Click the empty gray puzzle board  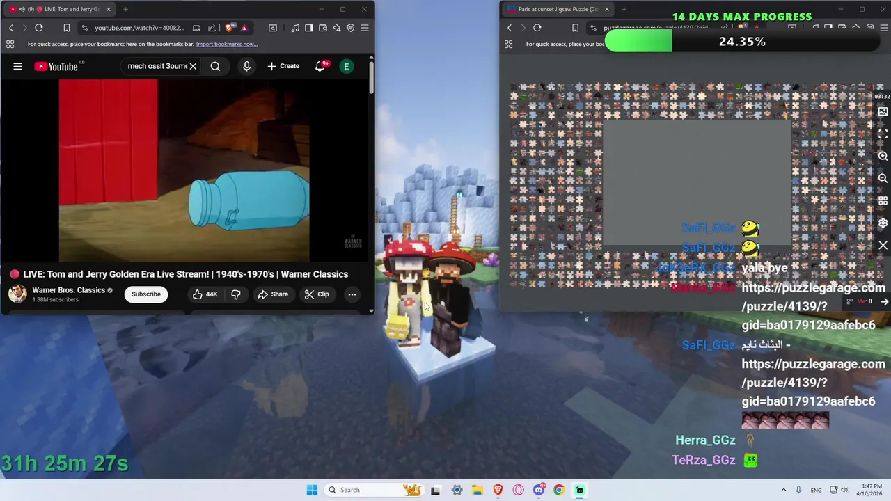(x=696, y=182)
